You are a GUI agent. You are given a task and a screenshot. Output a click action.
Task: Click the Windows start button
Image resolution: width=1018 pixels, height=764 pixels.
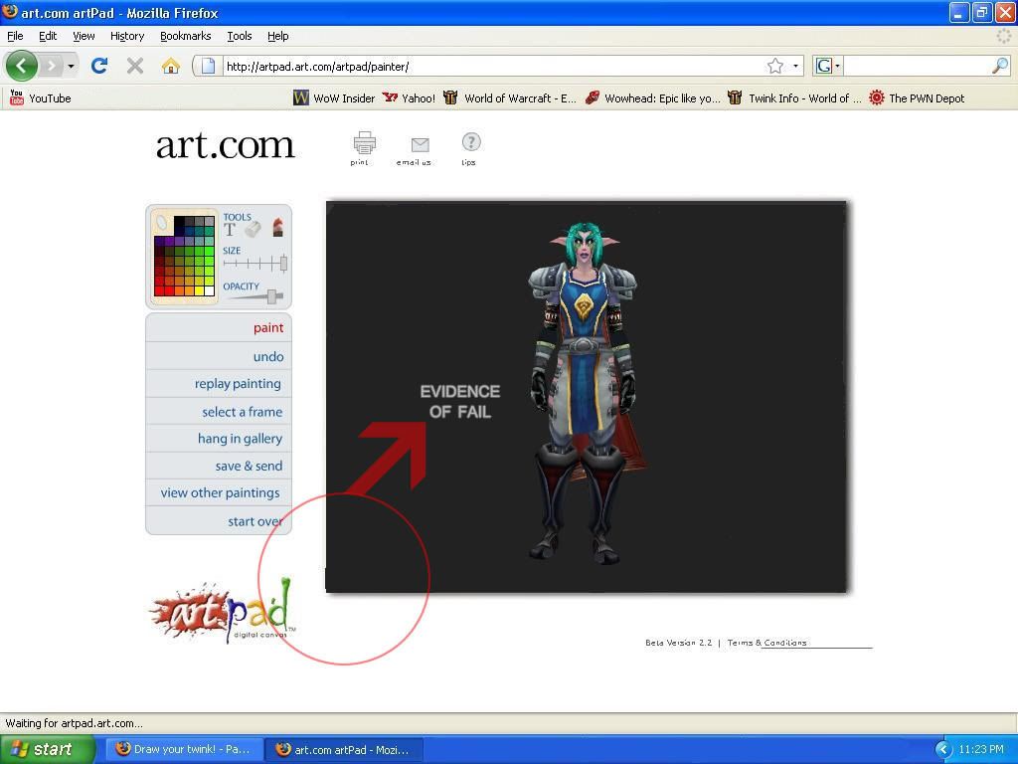pos(47,749)
